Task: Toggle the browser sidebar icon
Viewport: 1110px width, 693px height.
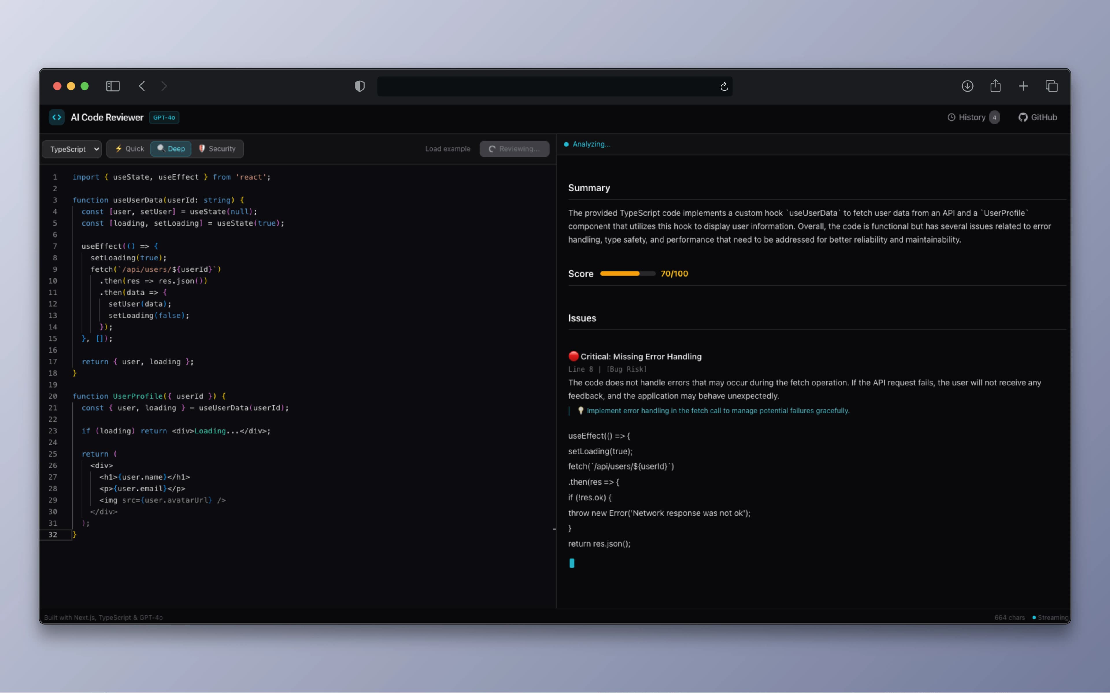Action: pyautogui.click(x=113, y=86)
